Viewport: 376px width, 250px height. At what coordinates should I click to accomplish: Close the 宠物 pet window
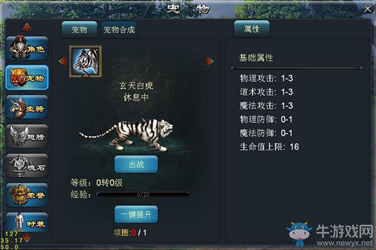pos(367,9)
